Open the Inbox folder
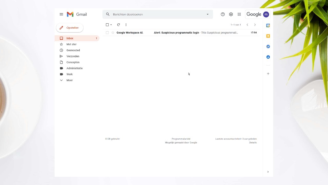This screenshot has width=328, height=185. click(x=77, y=38)
